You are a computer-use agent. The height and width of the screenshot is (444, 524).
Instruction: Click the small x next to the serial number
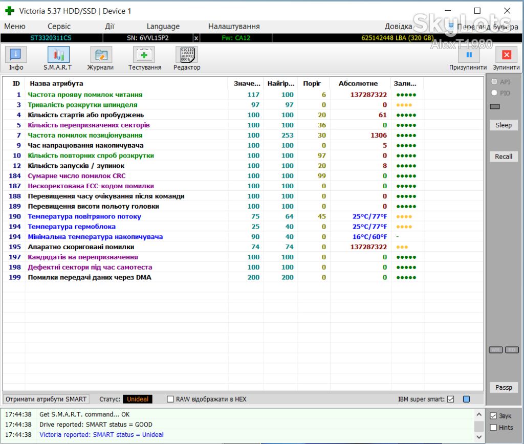pos(196,38)
